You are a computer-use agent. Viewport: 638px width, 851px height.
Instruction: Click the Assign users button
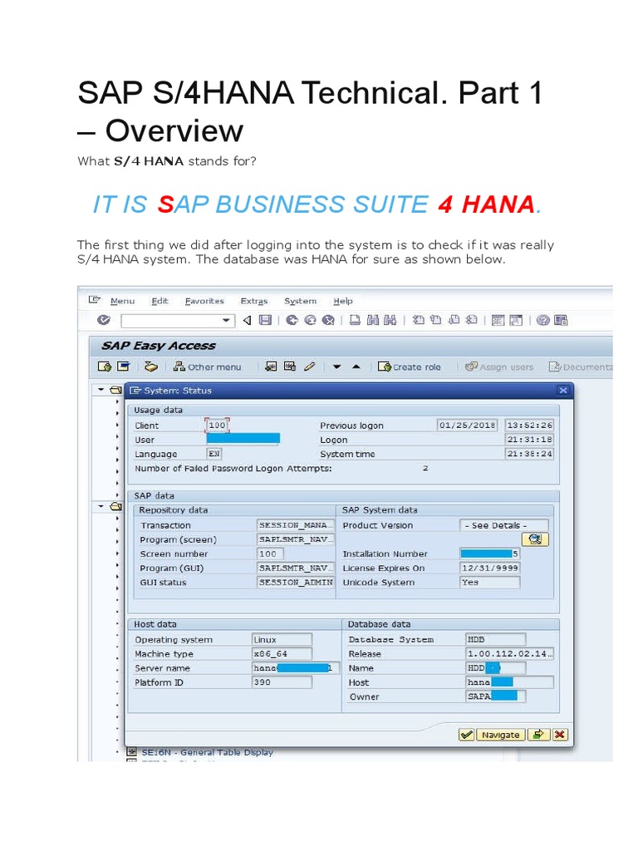(499, 366)
